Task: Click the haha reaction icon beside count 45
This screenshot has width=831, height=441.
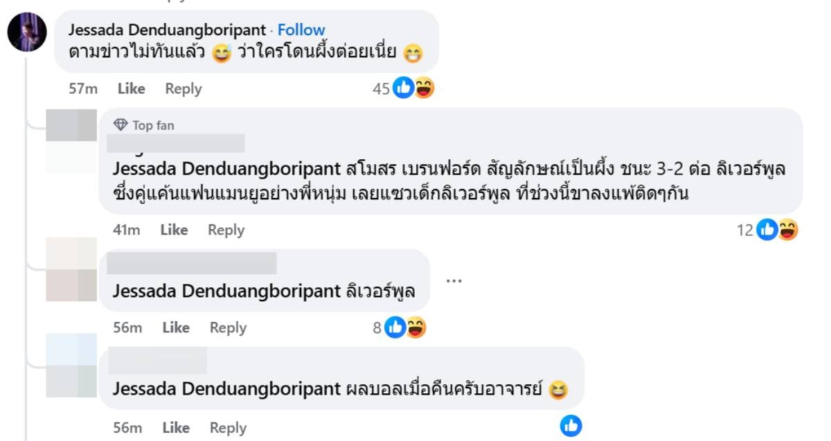Action: [423, 88]
